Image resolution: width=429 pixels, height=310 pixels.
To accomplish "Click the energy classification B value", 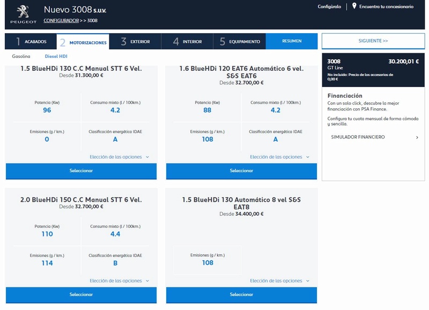I will coord(115,263).
